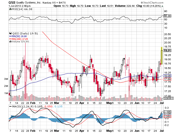Screen dimensions: 175x133
Task: Click the -0.2 label on the MACD axis
Action: click(x=166, y=125)
